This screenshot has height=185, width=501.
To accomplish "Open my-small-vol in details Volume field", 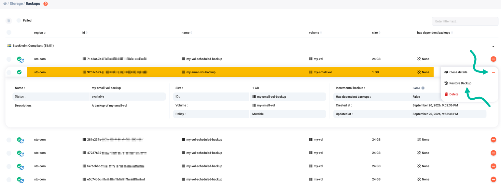I will click(x=264, y=105).
